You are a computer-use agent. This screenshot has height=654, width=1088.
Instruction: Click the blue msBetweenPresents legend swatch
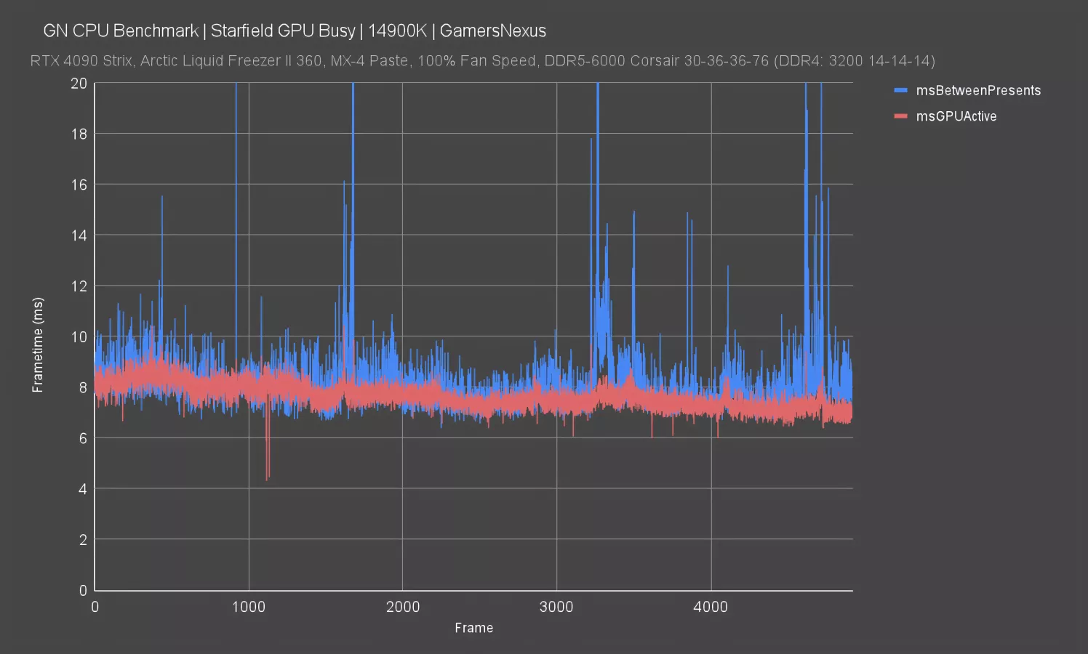pos(900,90)
